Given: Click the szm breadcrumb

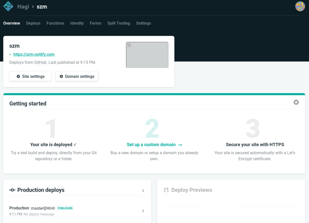Looking at the screenshot, I should pyautogui.click(x=42, y=7).
